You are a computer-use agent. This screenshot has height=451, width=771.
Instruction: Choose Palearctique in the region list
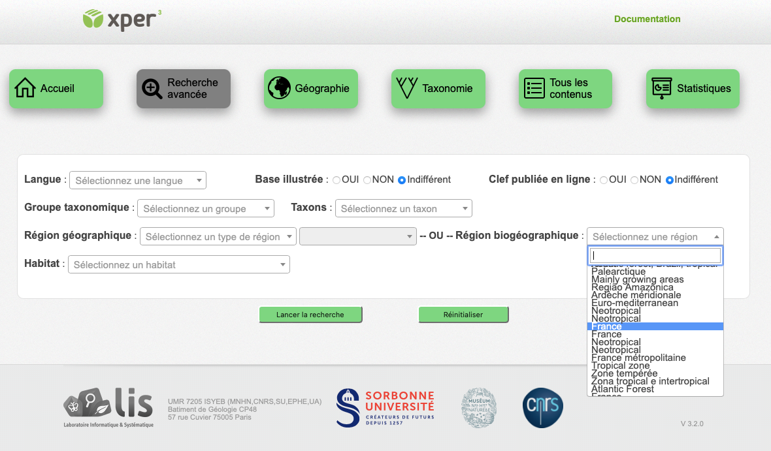point(655,272)
